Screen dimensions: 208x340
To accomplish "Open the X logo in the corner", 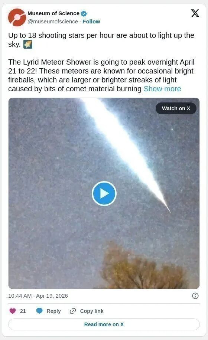I will point(195,13).
